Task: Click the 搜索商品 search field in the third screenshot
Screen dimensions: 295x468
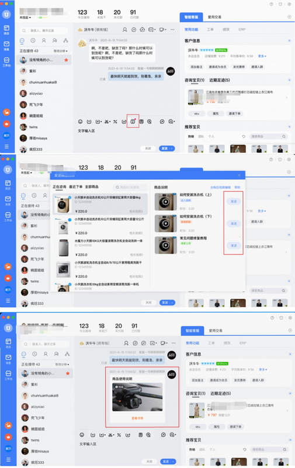Action: [269, 449]
